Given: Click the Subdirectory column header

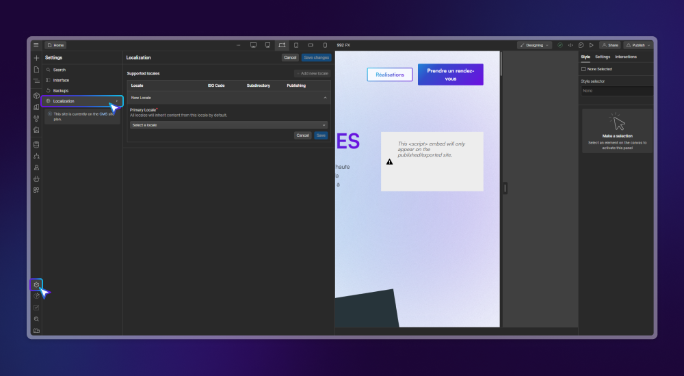Looking at the screenshot, I should pyautogui.click(x=259, y=85).
